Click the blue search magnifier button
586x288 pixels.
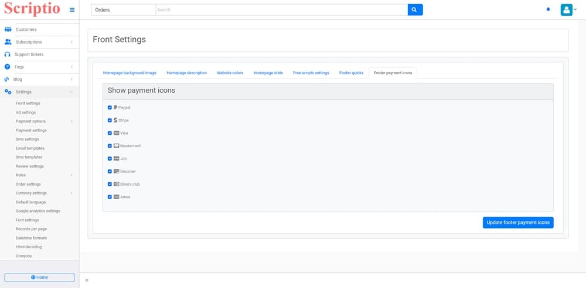[415, 10]
